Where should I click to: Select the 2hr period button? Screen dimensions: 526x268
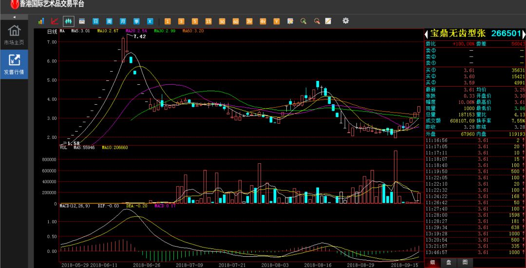tap(249, 21)
